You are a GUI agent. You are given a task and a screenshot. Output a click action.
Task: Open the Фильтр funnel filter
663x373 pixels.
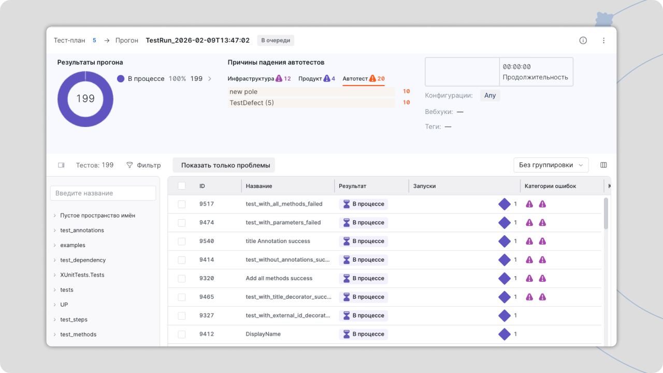pos(143,165)
